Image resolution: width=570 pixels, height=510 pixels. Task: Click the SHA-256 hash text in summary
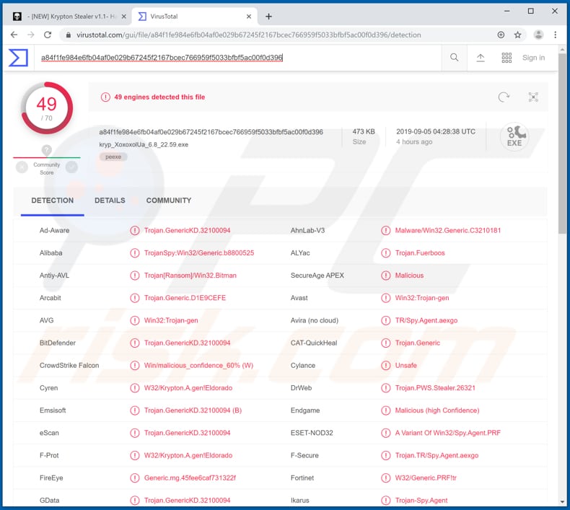211,131
